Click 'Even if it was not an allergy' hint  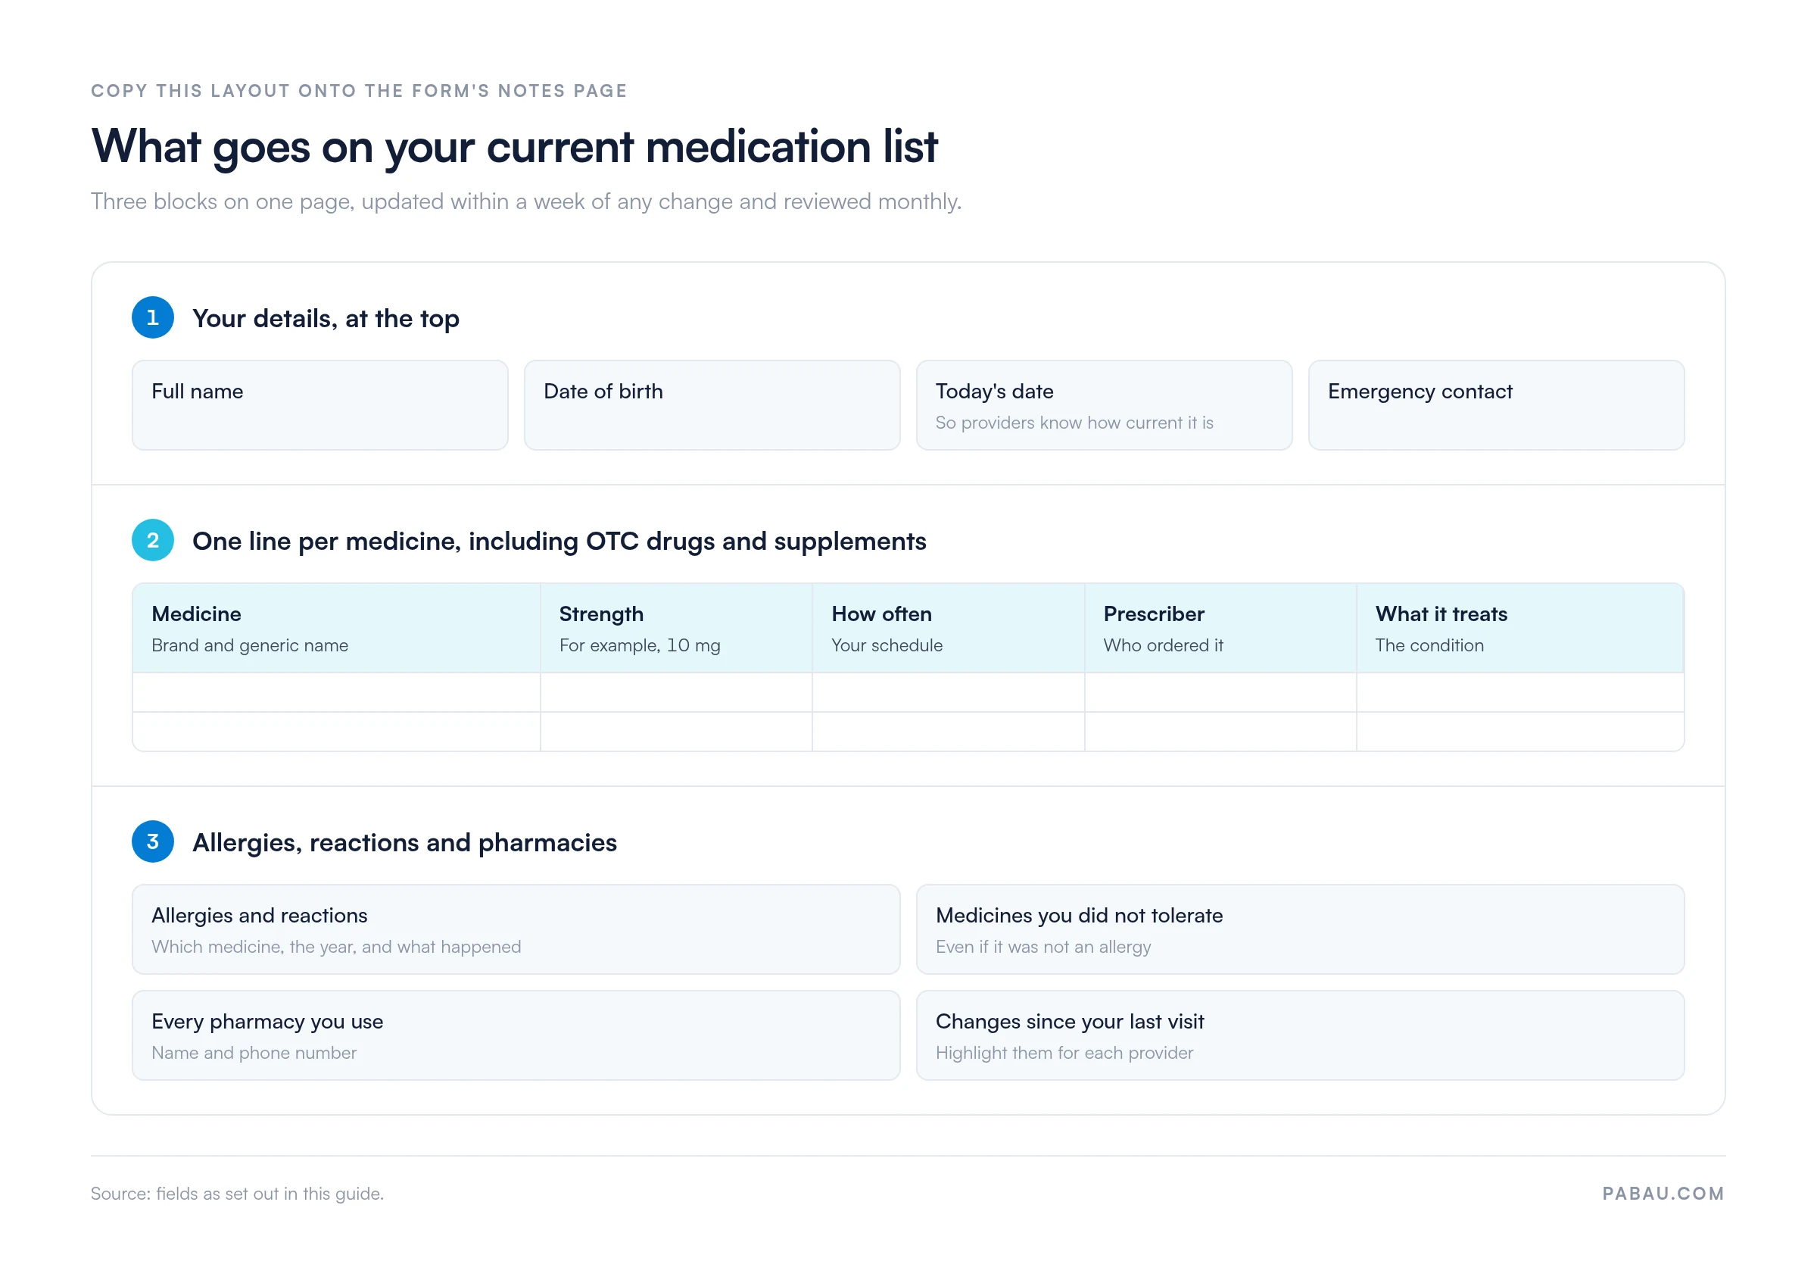click(x=1043, y=947)
